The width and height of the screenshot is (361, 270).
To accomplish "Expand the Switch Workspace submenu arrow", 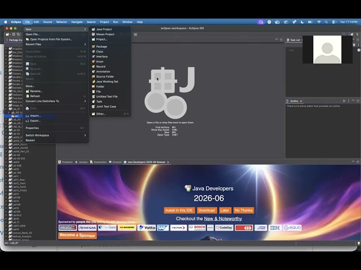I will tap(85, 136).
